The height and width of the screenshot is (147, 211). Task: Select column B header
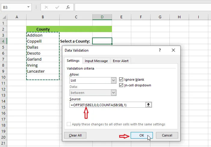pyautogui.click(x=43, y=17)
